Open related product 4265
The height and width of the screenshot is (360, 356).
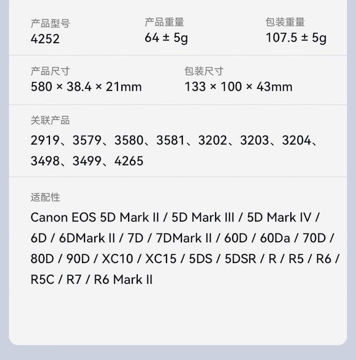tap(129, 161)
